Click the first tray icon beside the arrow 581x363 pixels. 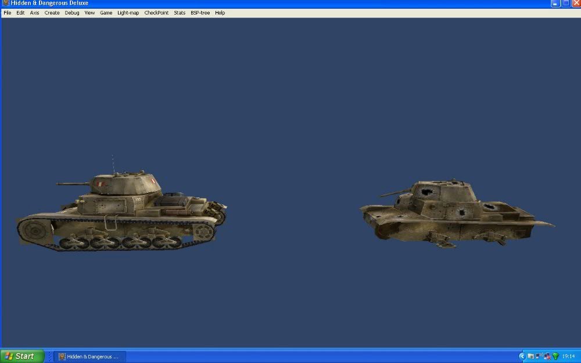[530, 357]
